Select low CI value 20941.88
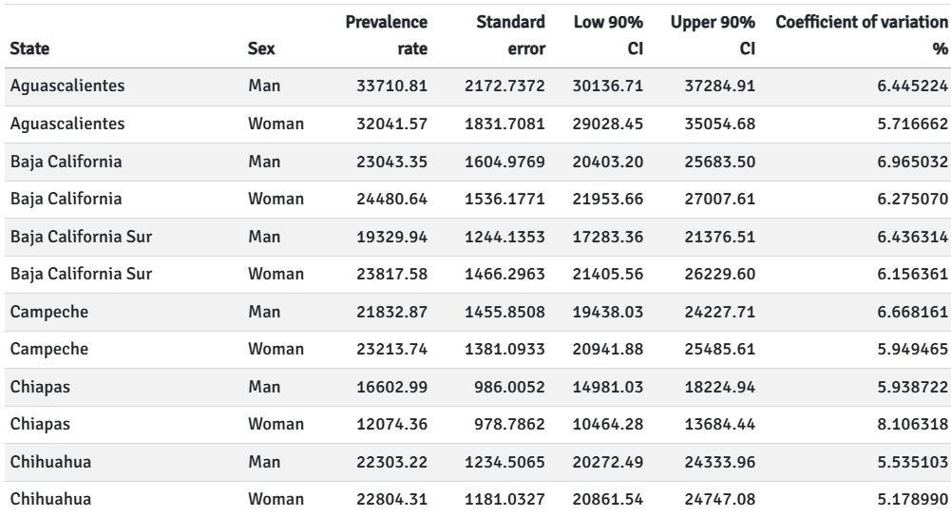This screenshot has height=517, width=951. 608,350
